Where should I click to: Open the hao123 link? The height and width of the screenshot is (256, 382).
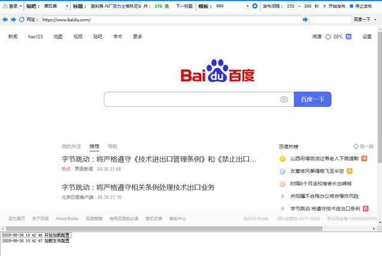35,36
